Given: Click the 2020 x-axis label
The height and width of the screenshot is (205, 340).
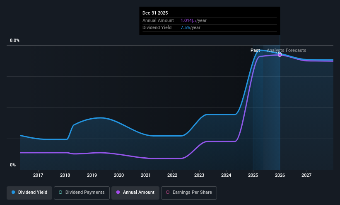Looking at the screenshot, I should coord(119,175).
